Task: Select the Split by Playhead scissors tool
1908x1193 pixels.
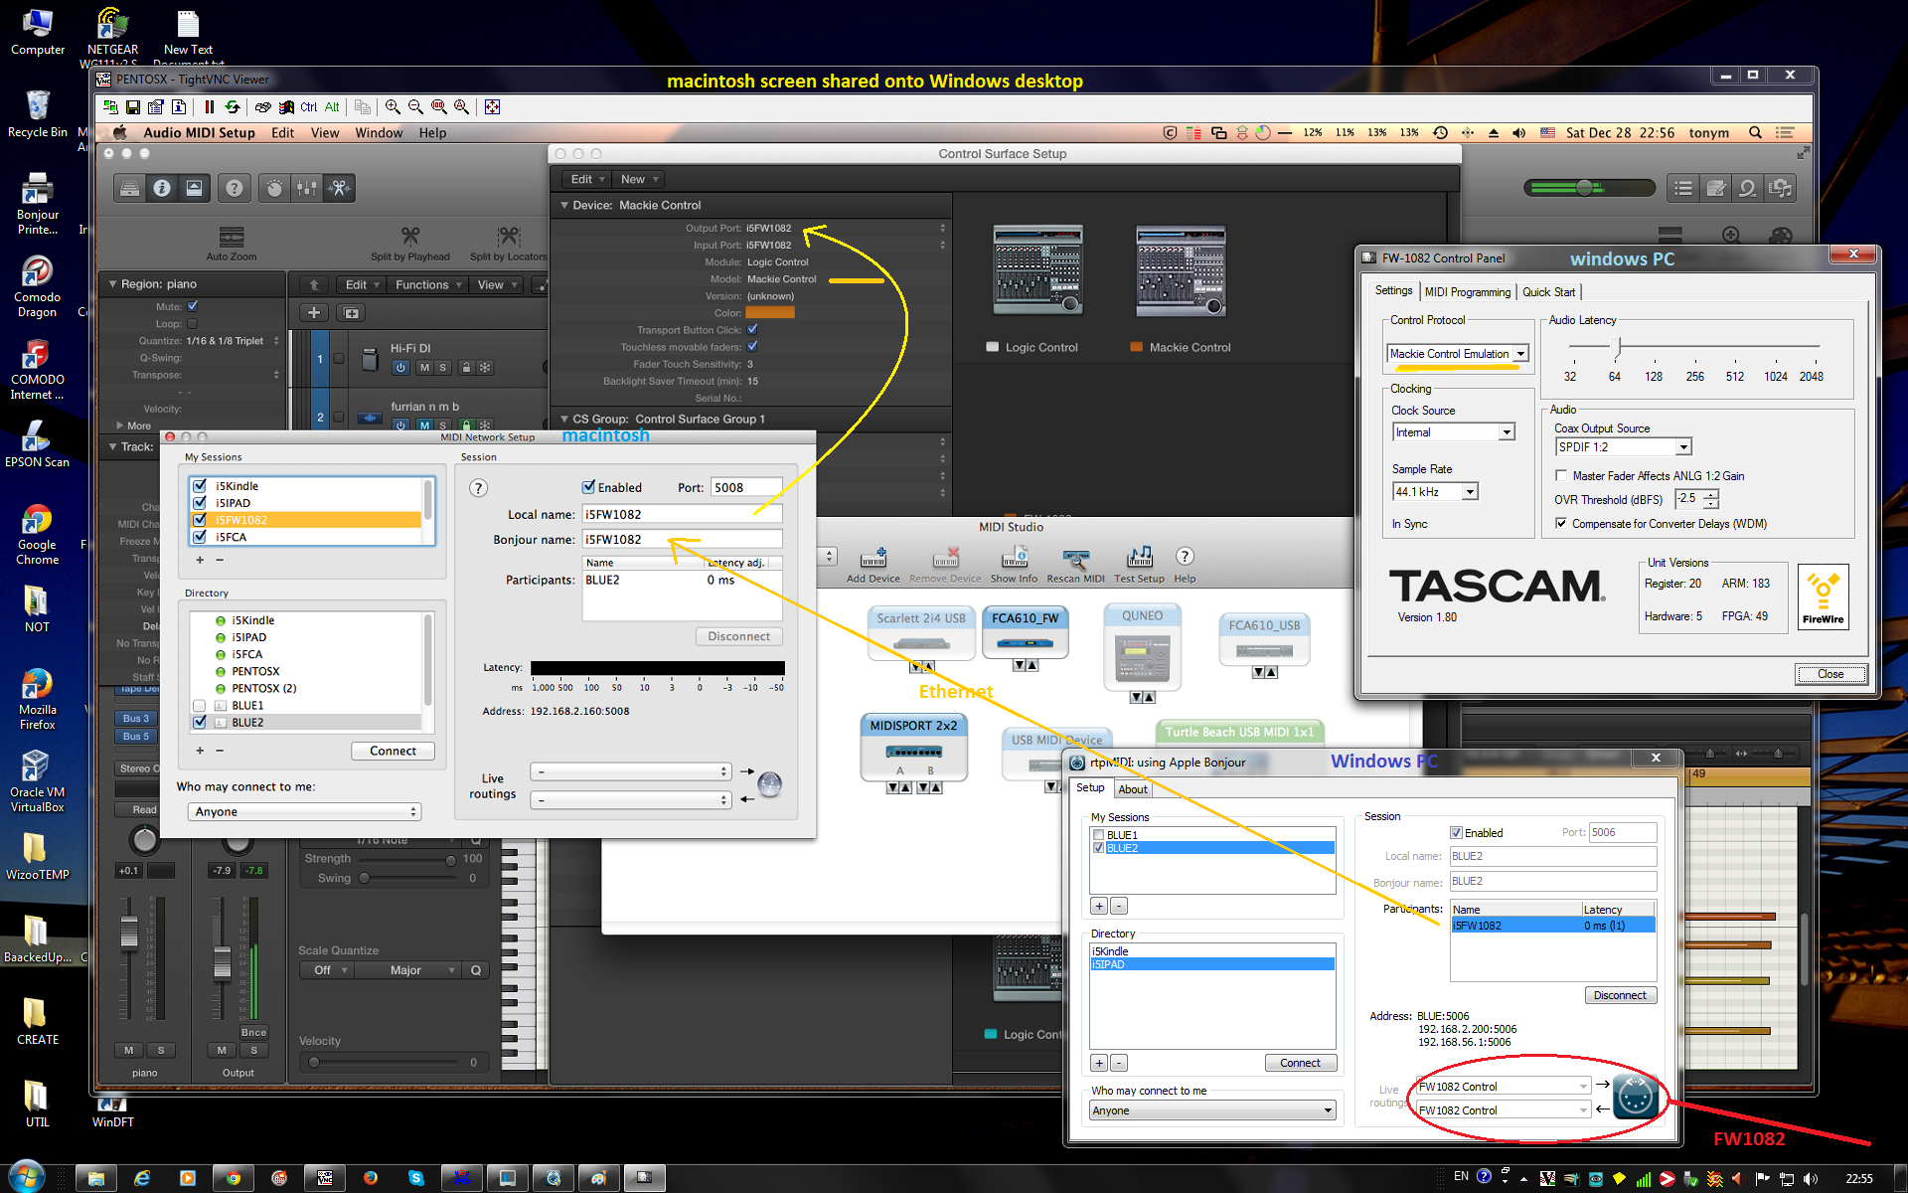Action: pyautogui.click(x=409, y=237)
